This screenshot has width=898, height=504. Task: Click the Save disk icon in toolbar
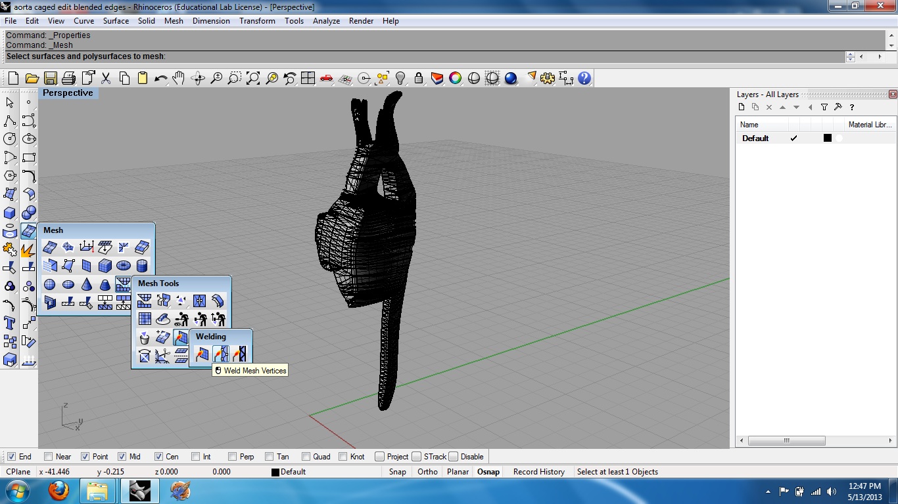coord(51,79)
